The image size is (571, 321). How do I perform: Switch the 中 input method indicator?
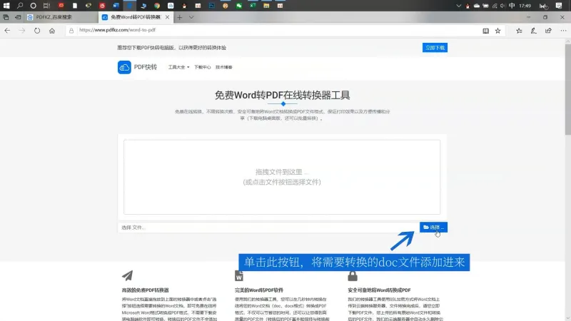[512, 6]
